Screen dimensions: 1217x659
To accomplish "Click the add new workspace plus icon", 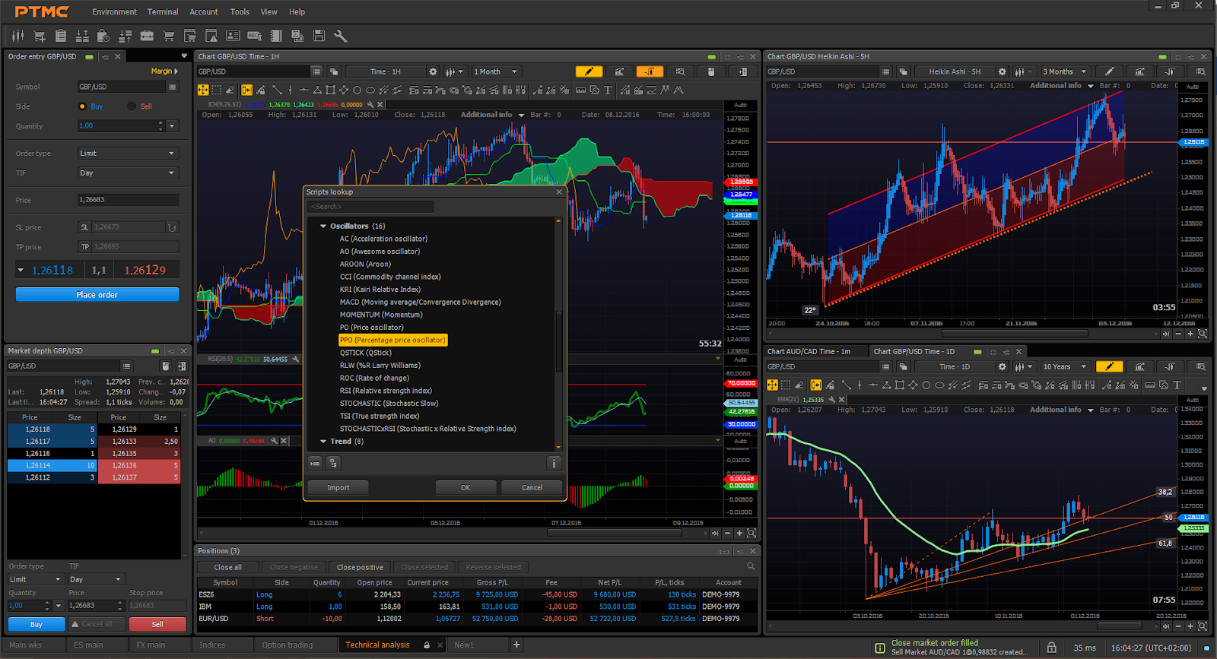I will coord(516,645).
